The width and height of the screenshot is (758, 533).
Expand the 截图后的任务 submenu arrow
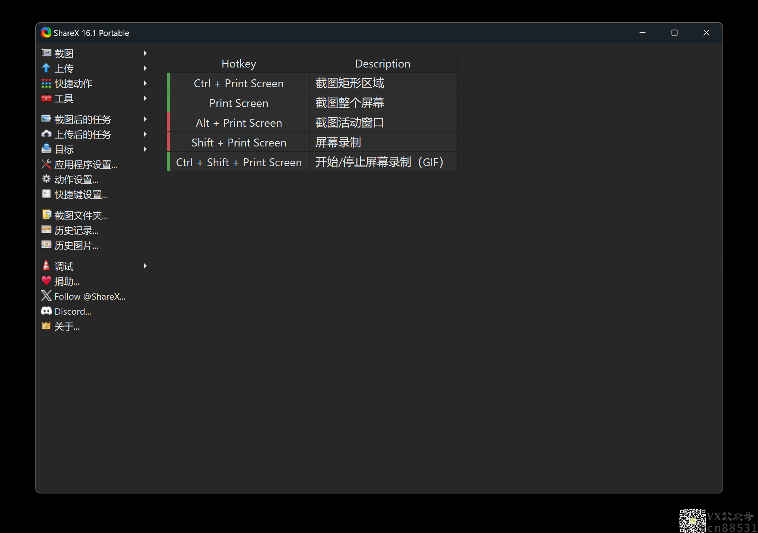(145, 119)
